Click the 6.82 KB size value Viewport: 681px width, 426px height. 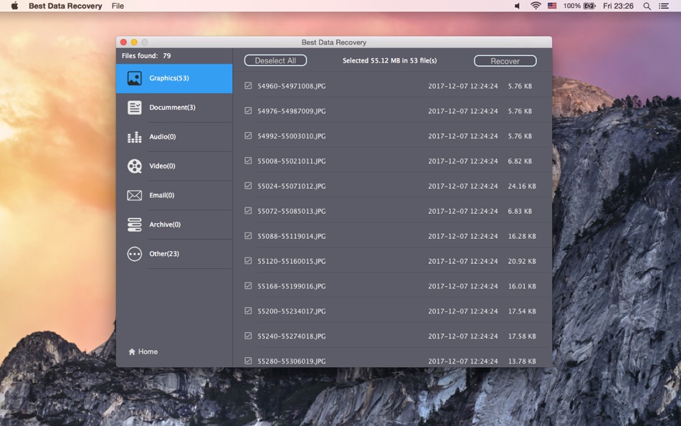(520, 161)
